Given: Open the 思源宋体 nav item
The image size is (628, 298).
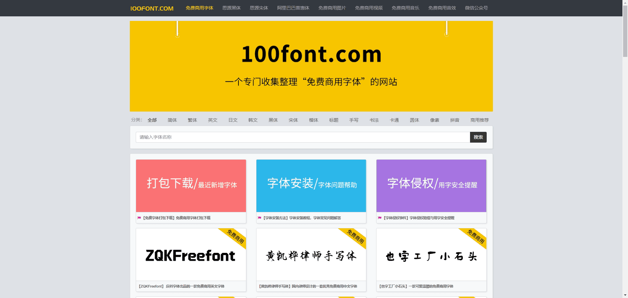Looking at the screenshot, I should coord(259,8).
